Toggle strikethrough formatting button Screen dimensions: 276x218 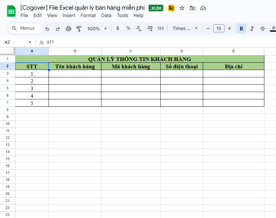pyautogui.click(x=263, y=28)
